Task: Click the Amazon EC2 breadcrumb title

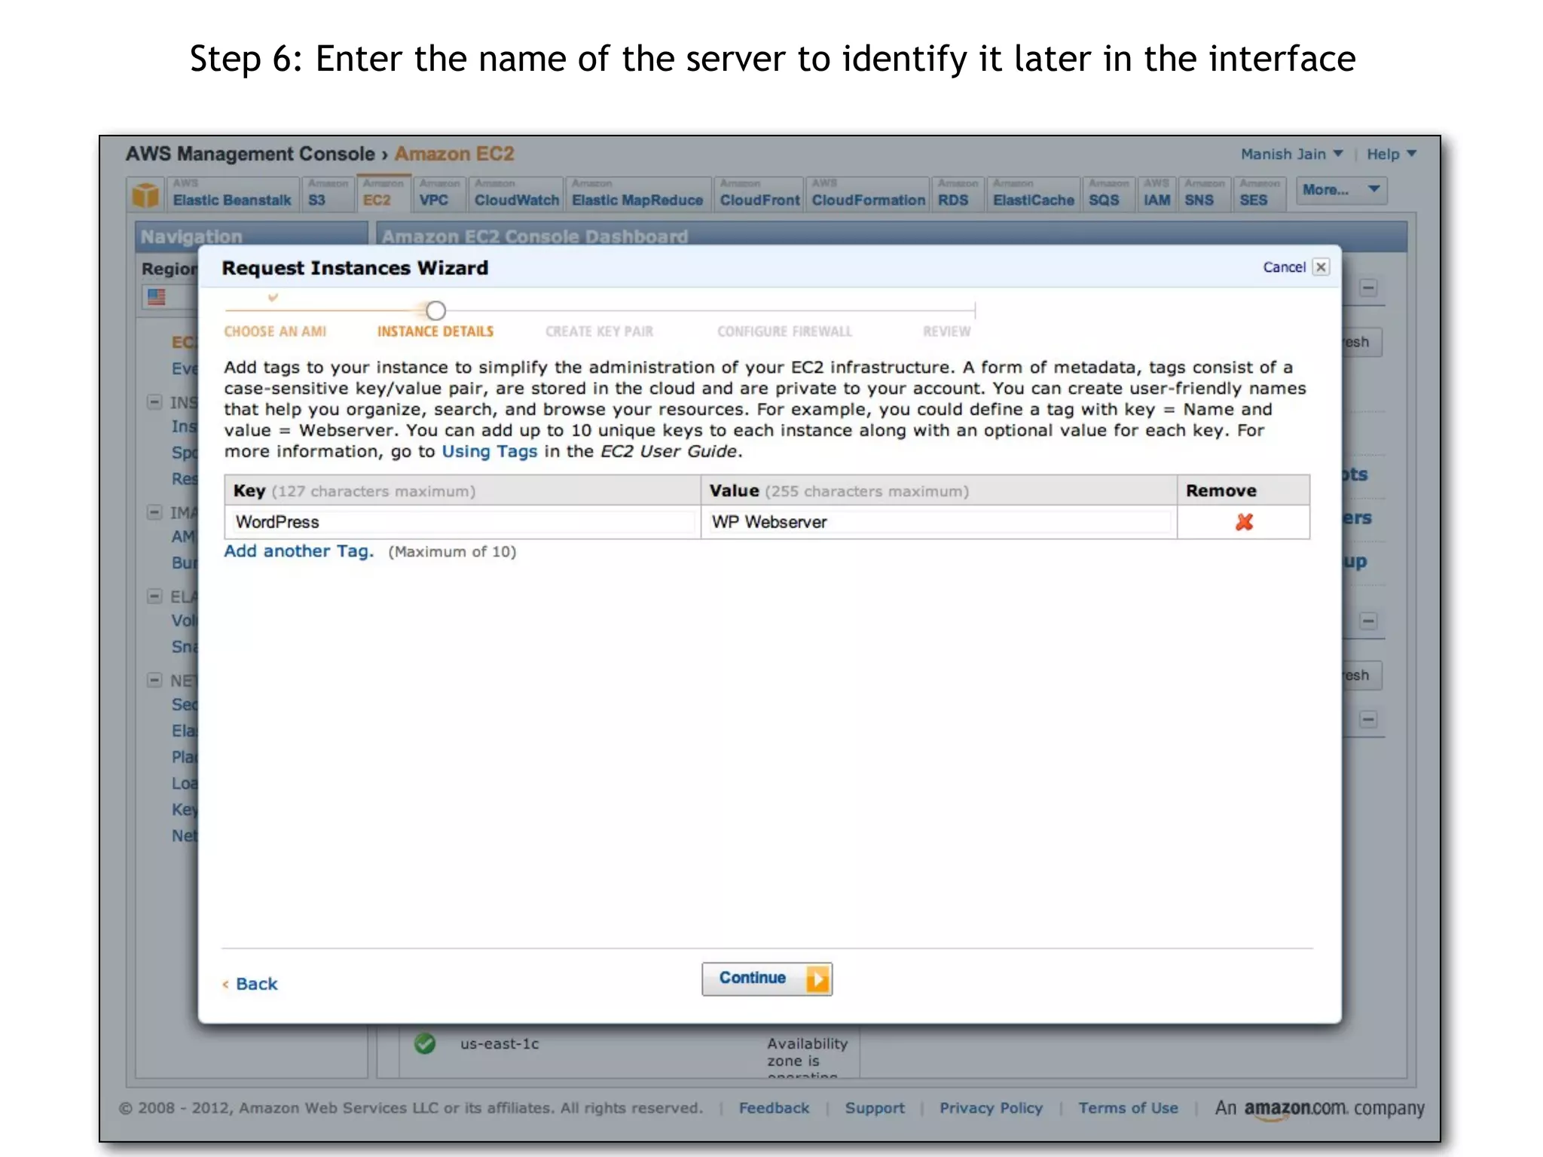Action: [x=454, y=154]
